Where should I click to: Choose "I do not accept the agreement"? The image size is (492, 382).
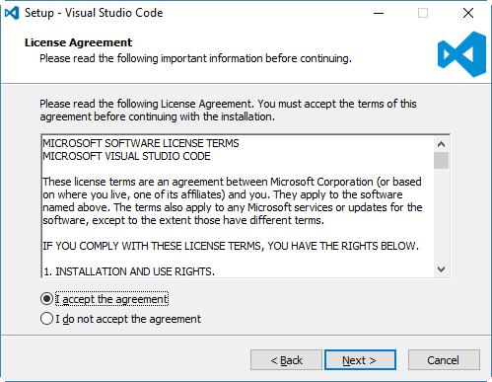click(x=46, y=319)
